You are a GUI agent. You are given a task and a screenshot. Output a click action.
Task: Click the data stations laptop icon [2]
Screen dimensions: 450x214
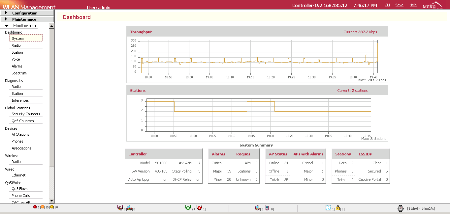point(258,208)
